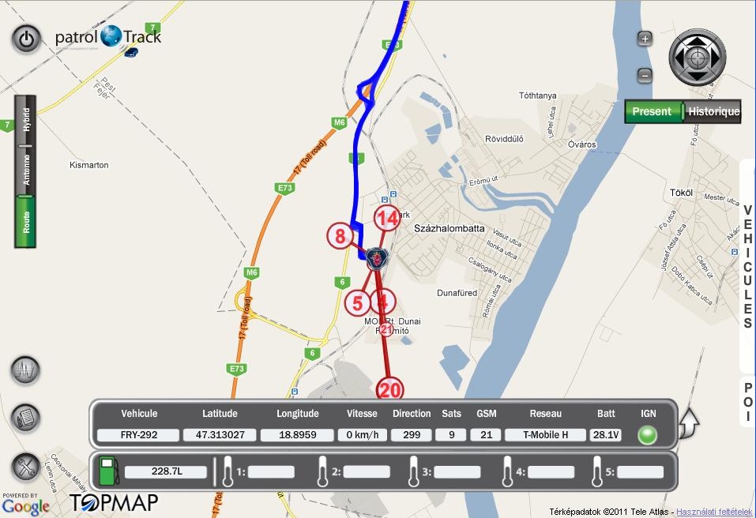Click the Scania truck vehicle marker
This screenshot has width=756, height=518.
point(377,259)
